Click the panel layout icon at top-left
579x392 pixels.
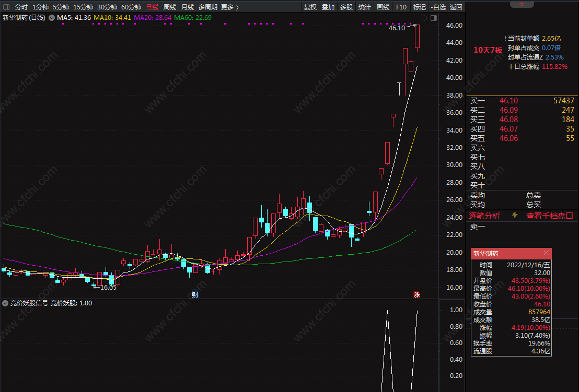point(6,7)
